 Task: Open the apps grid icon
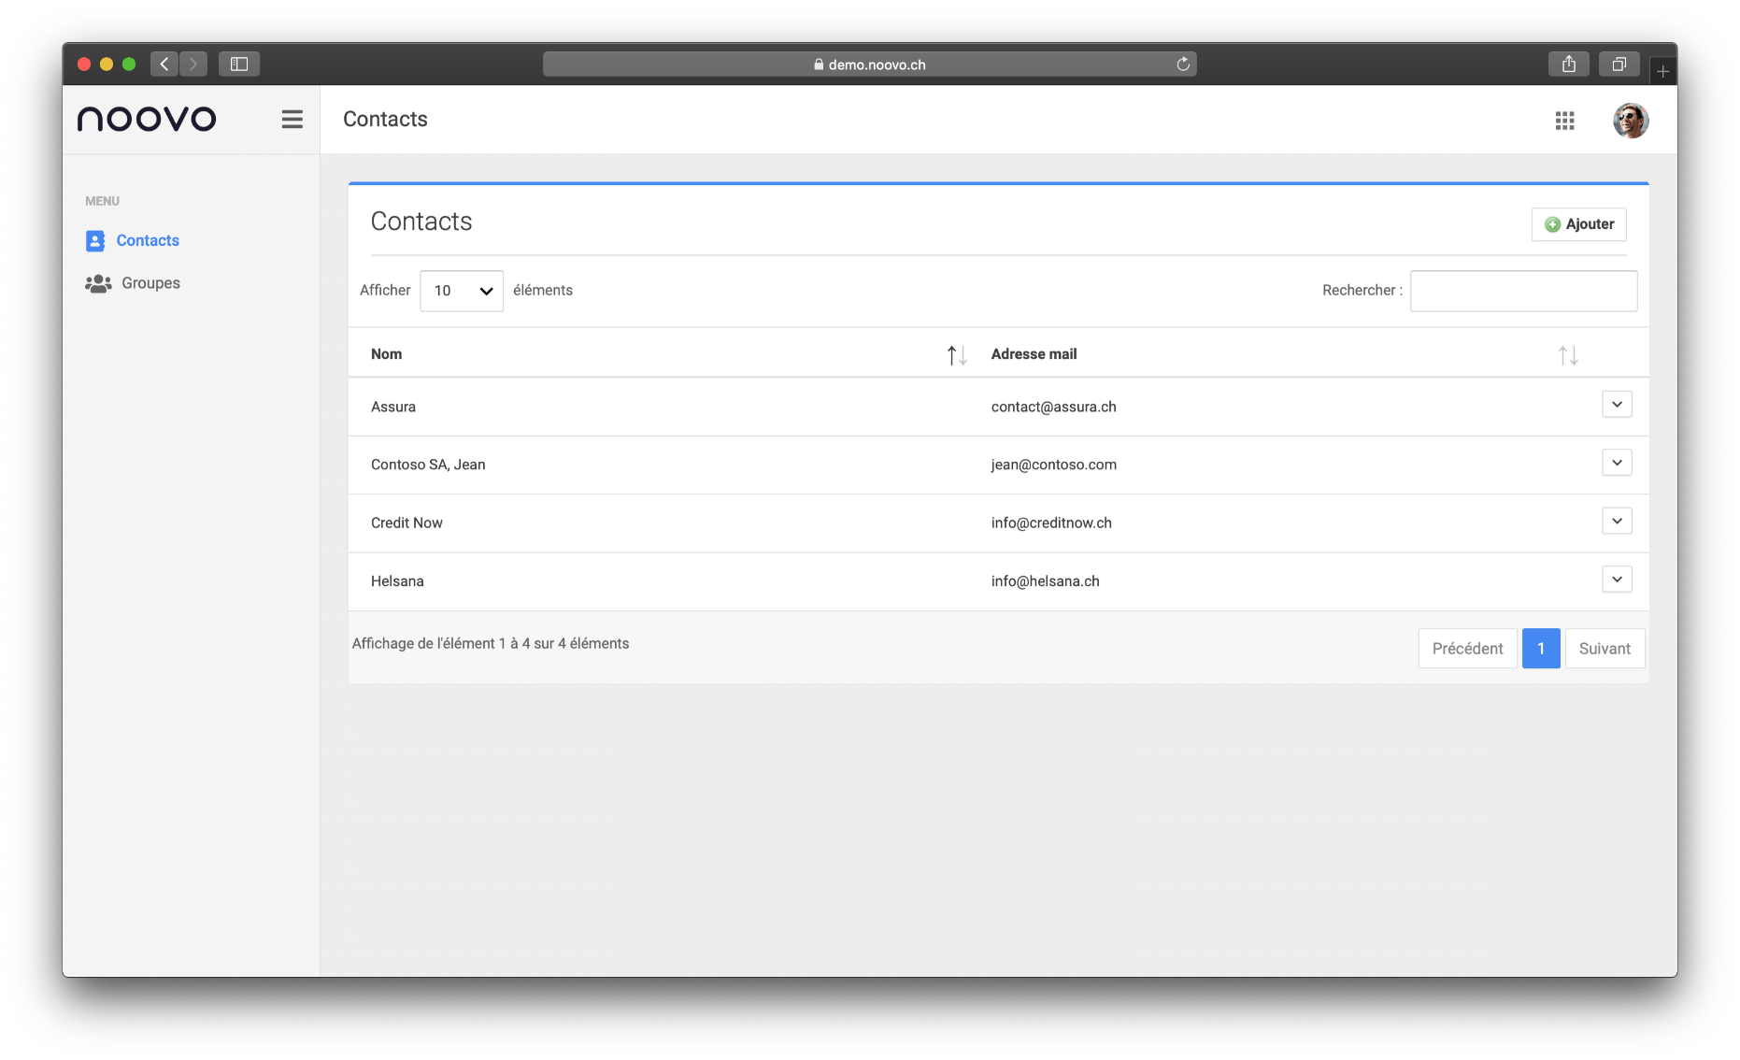point(1564,121)
